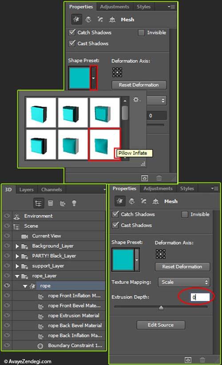Open lower Properties panel flyout menu
The width and height of the screenshot is (222, 365).
click(x=214, y=188)
